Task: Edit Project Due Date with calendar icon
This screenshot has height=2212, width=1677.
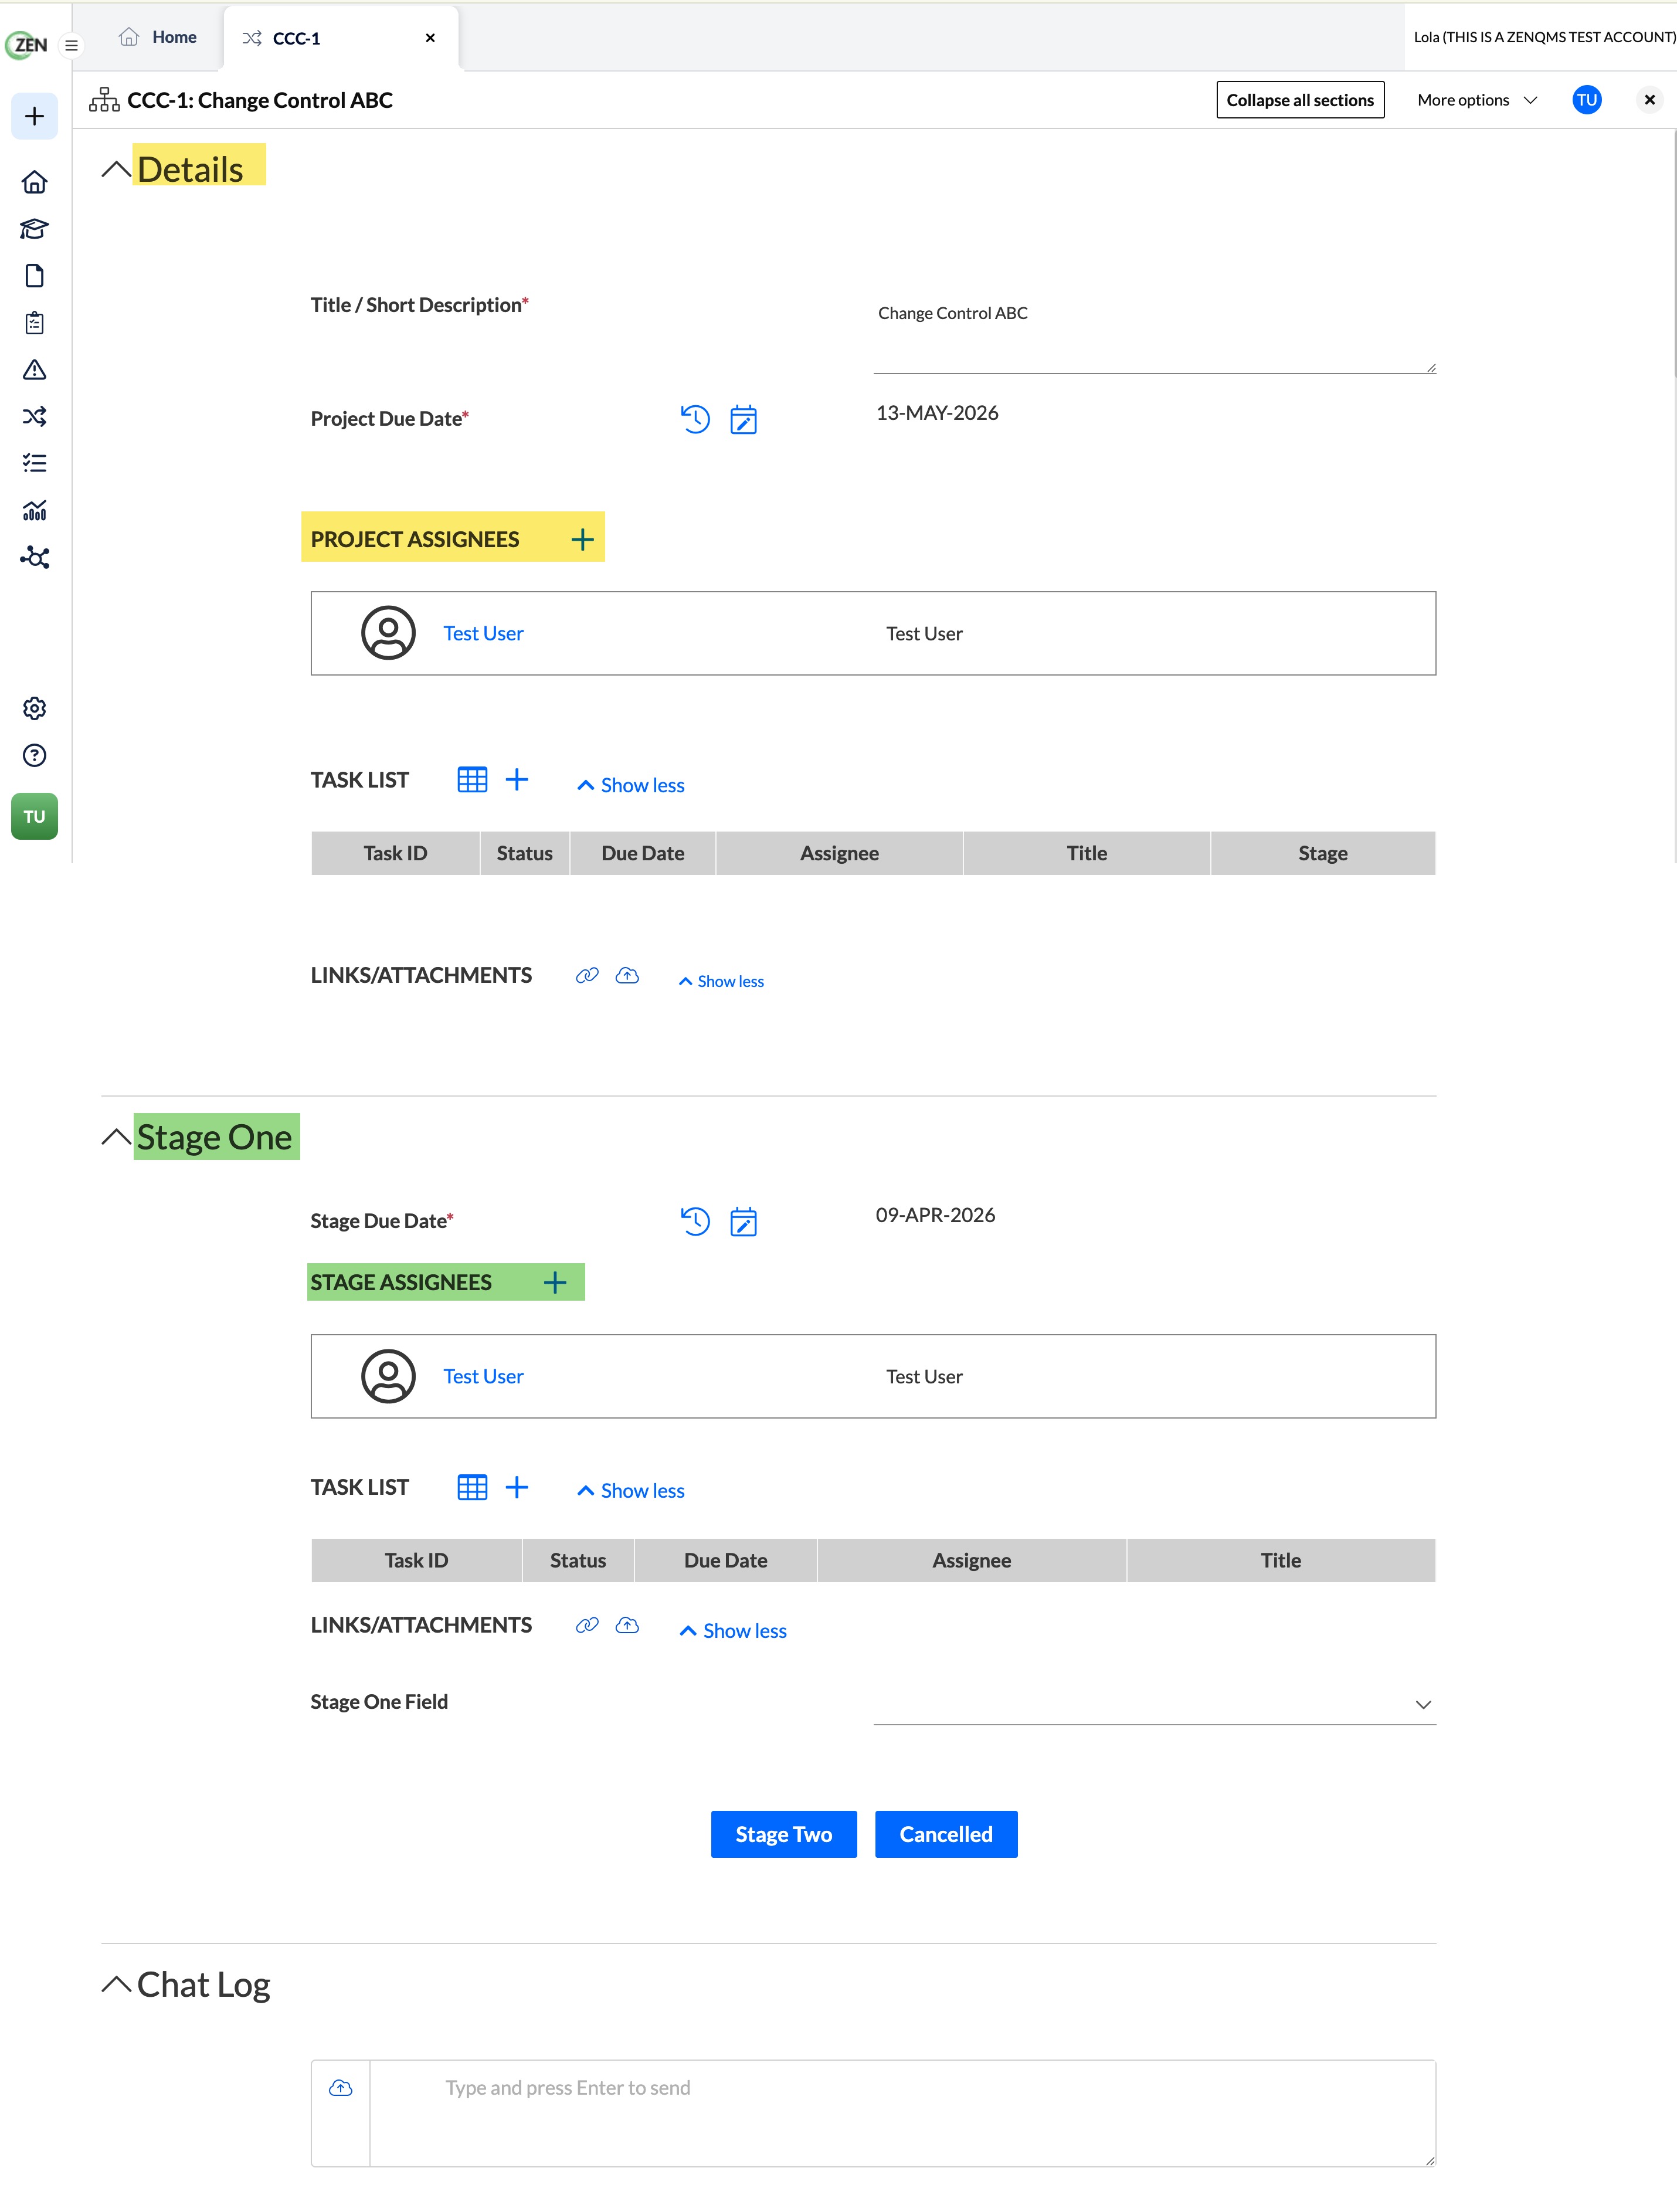Action: click(743, 419)
